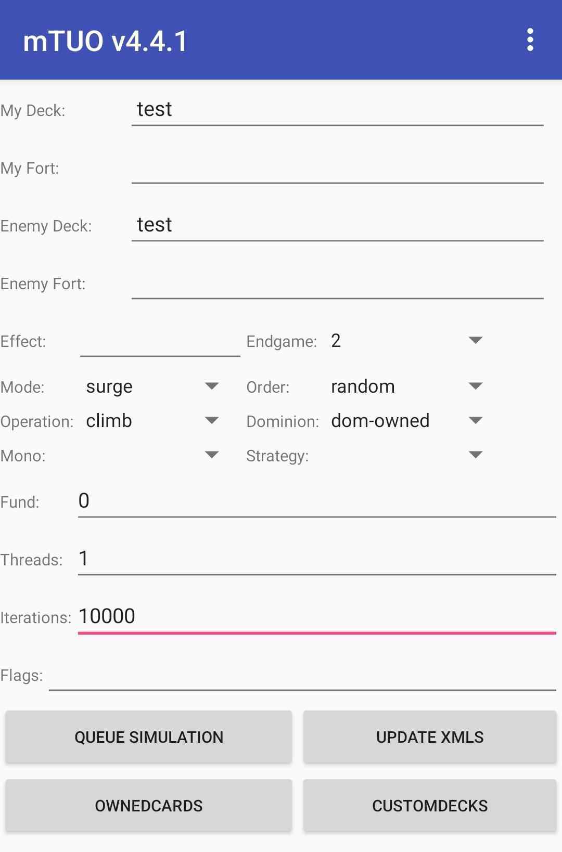Expand the Endgame dropdown

pos(406,341)
